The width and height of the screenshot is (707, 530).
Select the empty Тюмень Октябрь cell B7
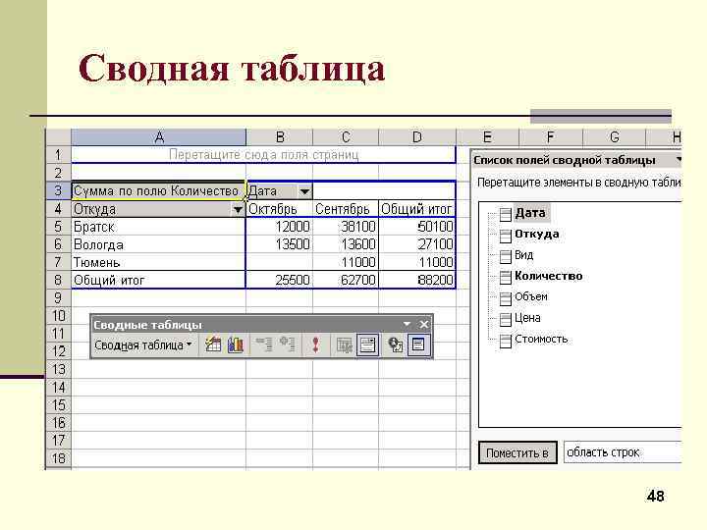[x=279, y=262]
